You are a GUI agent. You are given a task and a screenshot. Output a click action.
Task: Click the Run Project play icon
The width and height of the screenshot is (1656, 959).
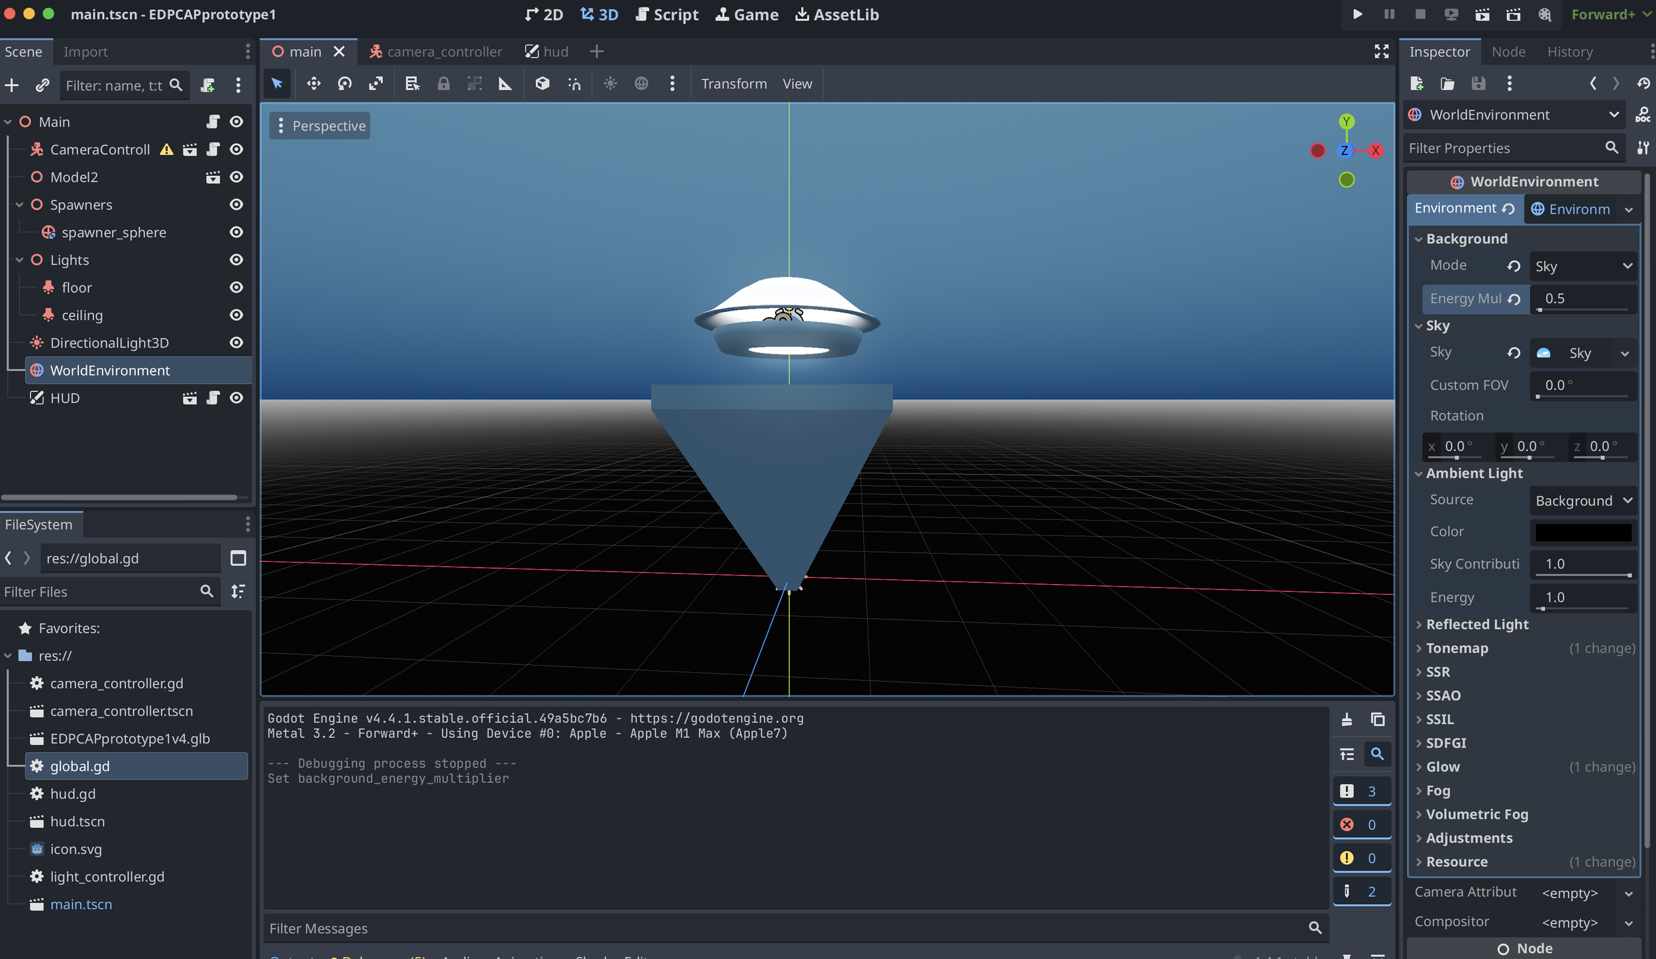[x=1357, y=15]
